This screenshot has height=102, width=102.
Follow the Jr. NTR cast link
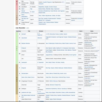[47, 34]
